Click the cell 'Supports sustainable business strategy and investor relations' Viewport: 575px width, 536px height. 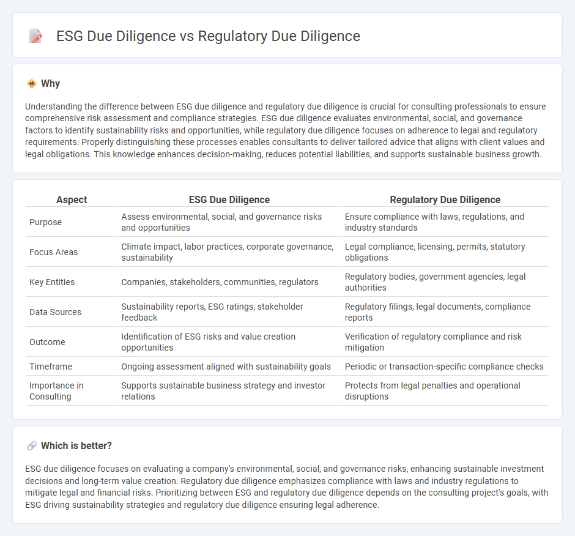pos(229,391)
